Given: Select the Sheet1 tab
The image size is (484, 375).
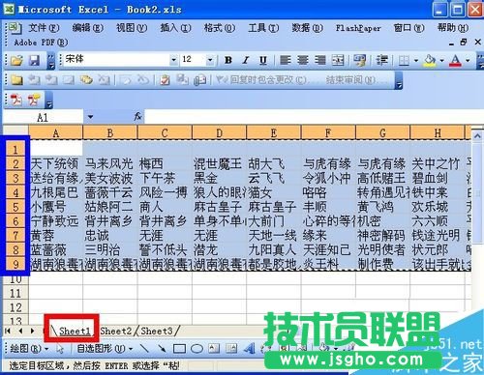Looking at the screenshot, I should 75,331.
